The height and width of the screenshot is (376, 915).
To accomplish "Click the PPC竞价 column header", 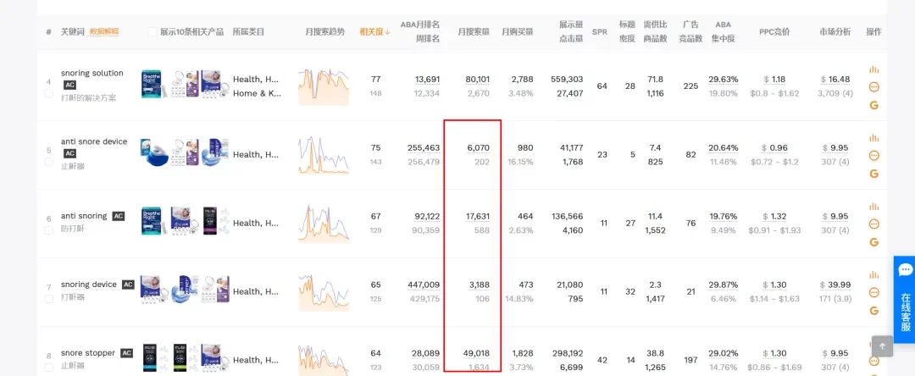I will point(774,32).
